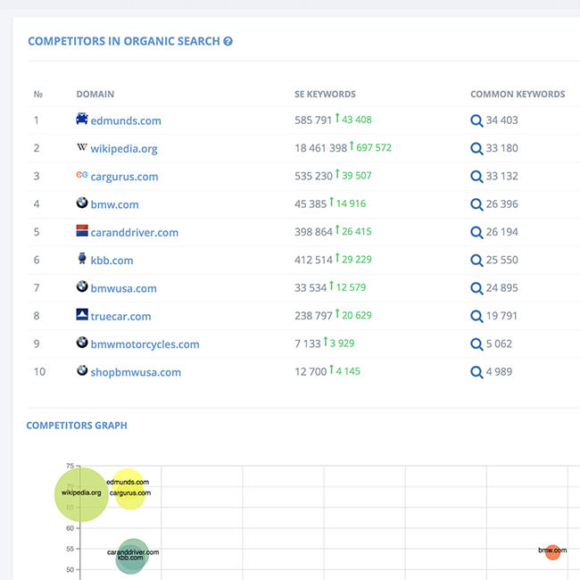Click the magnifier icon next to 26 396
The height and width of the screenshot is (580, 580).
(476, 204)
